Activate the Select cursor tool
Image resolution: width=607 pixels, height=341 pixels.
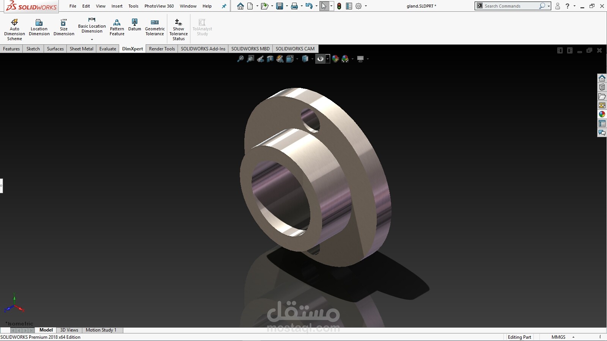pyautogui.click(x=324, y=6)
